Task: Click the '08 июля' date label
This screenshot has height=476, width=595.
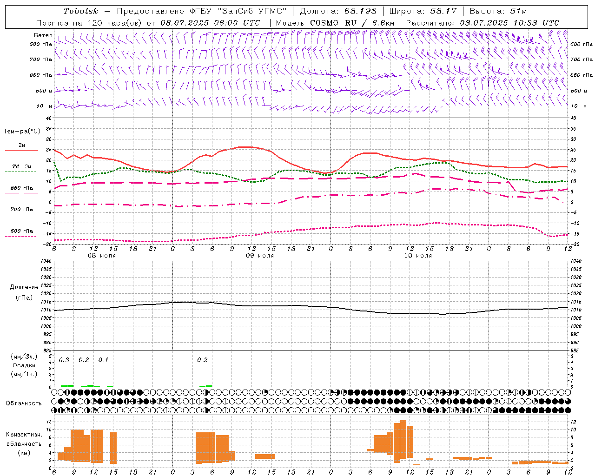Action: (102, 256)
